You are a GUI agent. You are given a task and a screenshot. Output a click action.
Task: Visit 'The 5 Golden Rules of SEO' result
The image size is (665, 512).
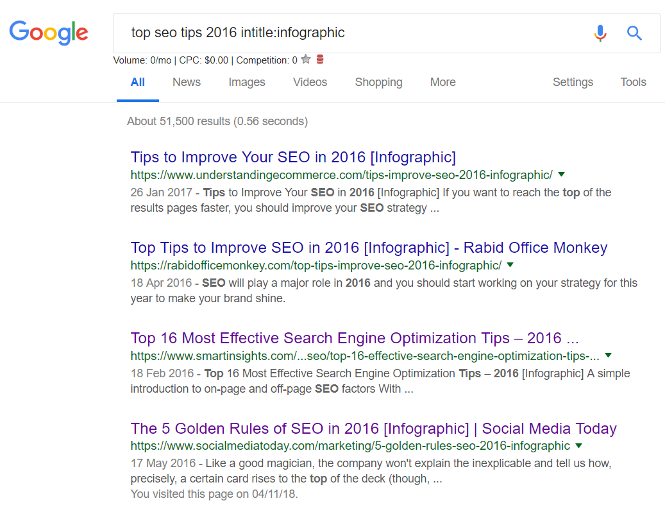click(373, 429)
